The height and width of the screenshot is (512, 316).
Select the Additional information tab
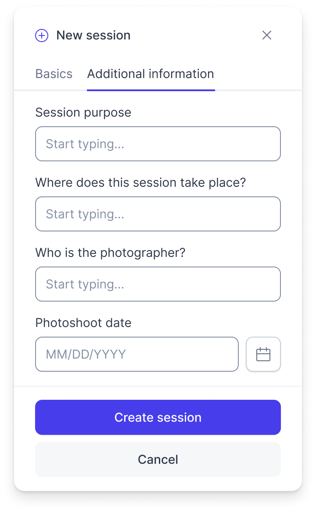point(151,74)
